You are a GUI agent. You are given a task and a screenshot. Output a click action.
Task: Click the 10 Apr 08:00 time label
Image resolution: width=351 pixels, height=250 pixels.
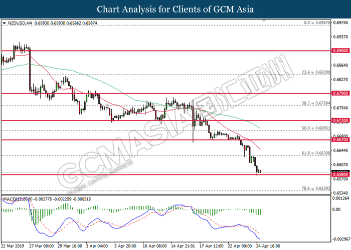(x=154, y=246)
